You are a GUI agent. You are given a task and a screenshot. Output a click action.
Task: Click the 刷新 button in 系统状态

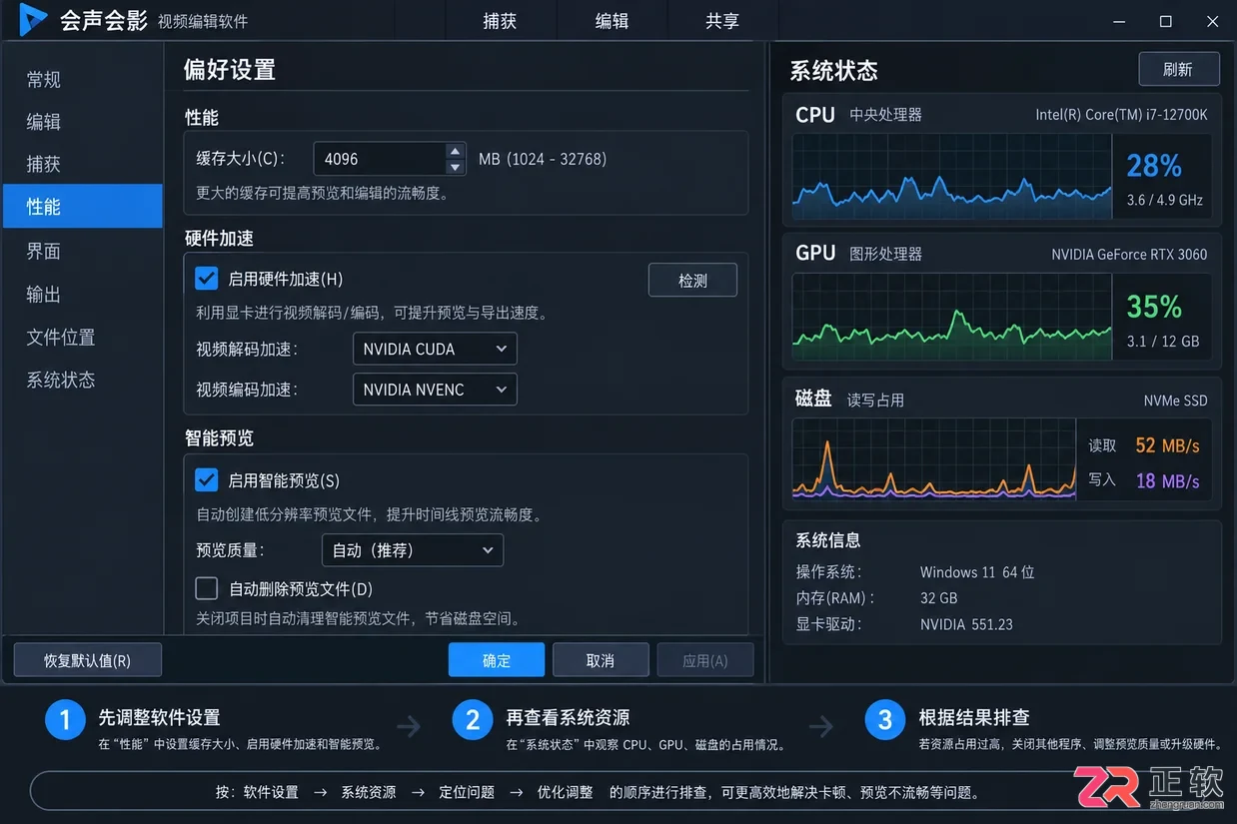click(x=1179, y=69)
